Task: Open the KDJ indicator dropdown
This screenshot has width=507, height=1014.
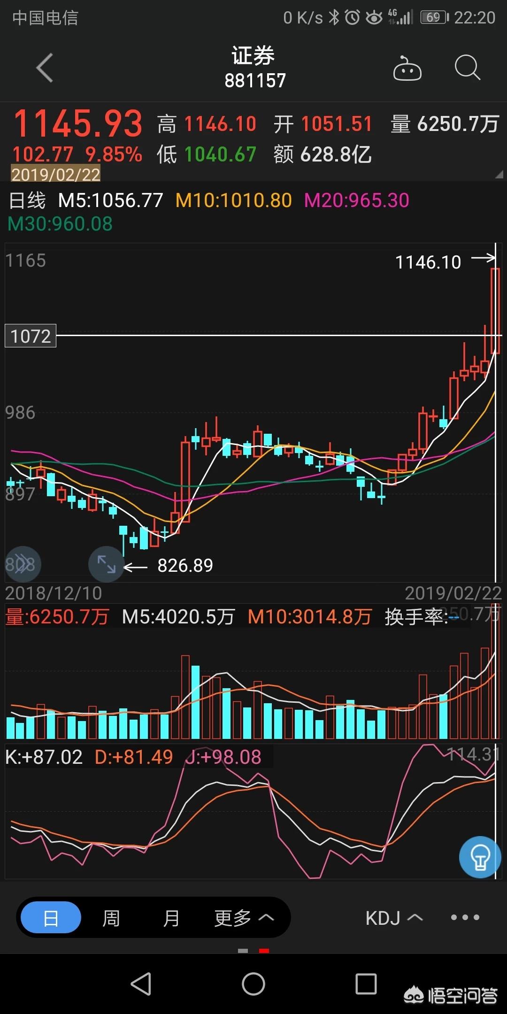Action: coord(394,917)
